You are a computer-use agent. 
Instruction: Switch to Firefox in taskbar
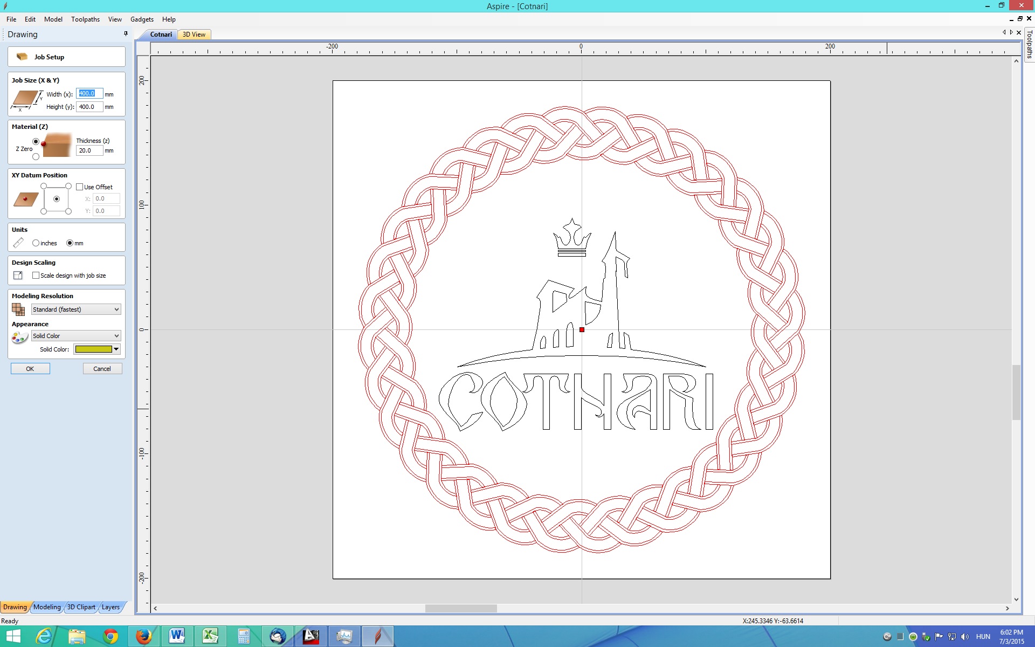(x=143, y=636)
